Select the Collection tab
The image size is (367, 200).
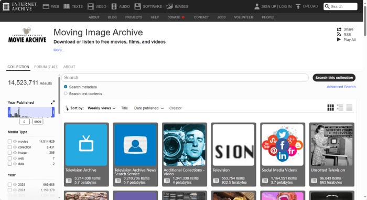18,67
